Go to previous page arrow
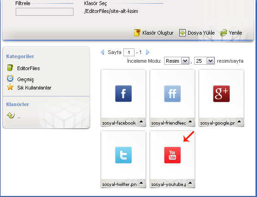 coord(103,52)
